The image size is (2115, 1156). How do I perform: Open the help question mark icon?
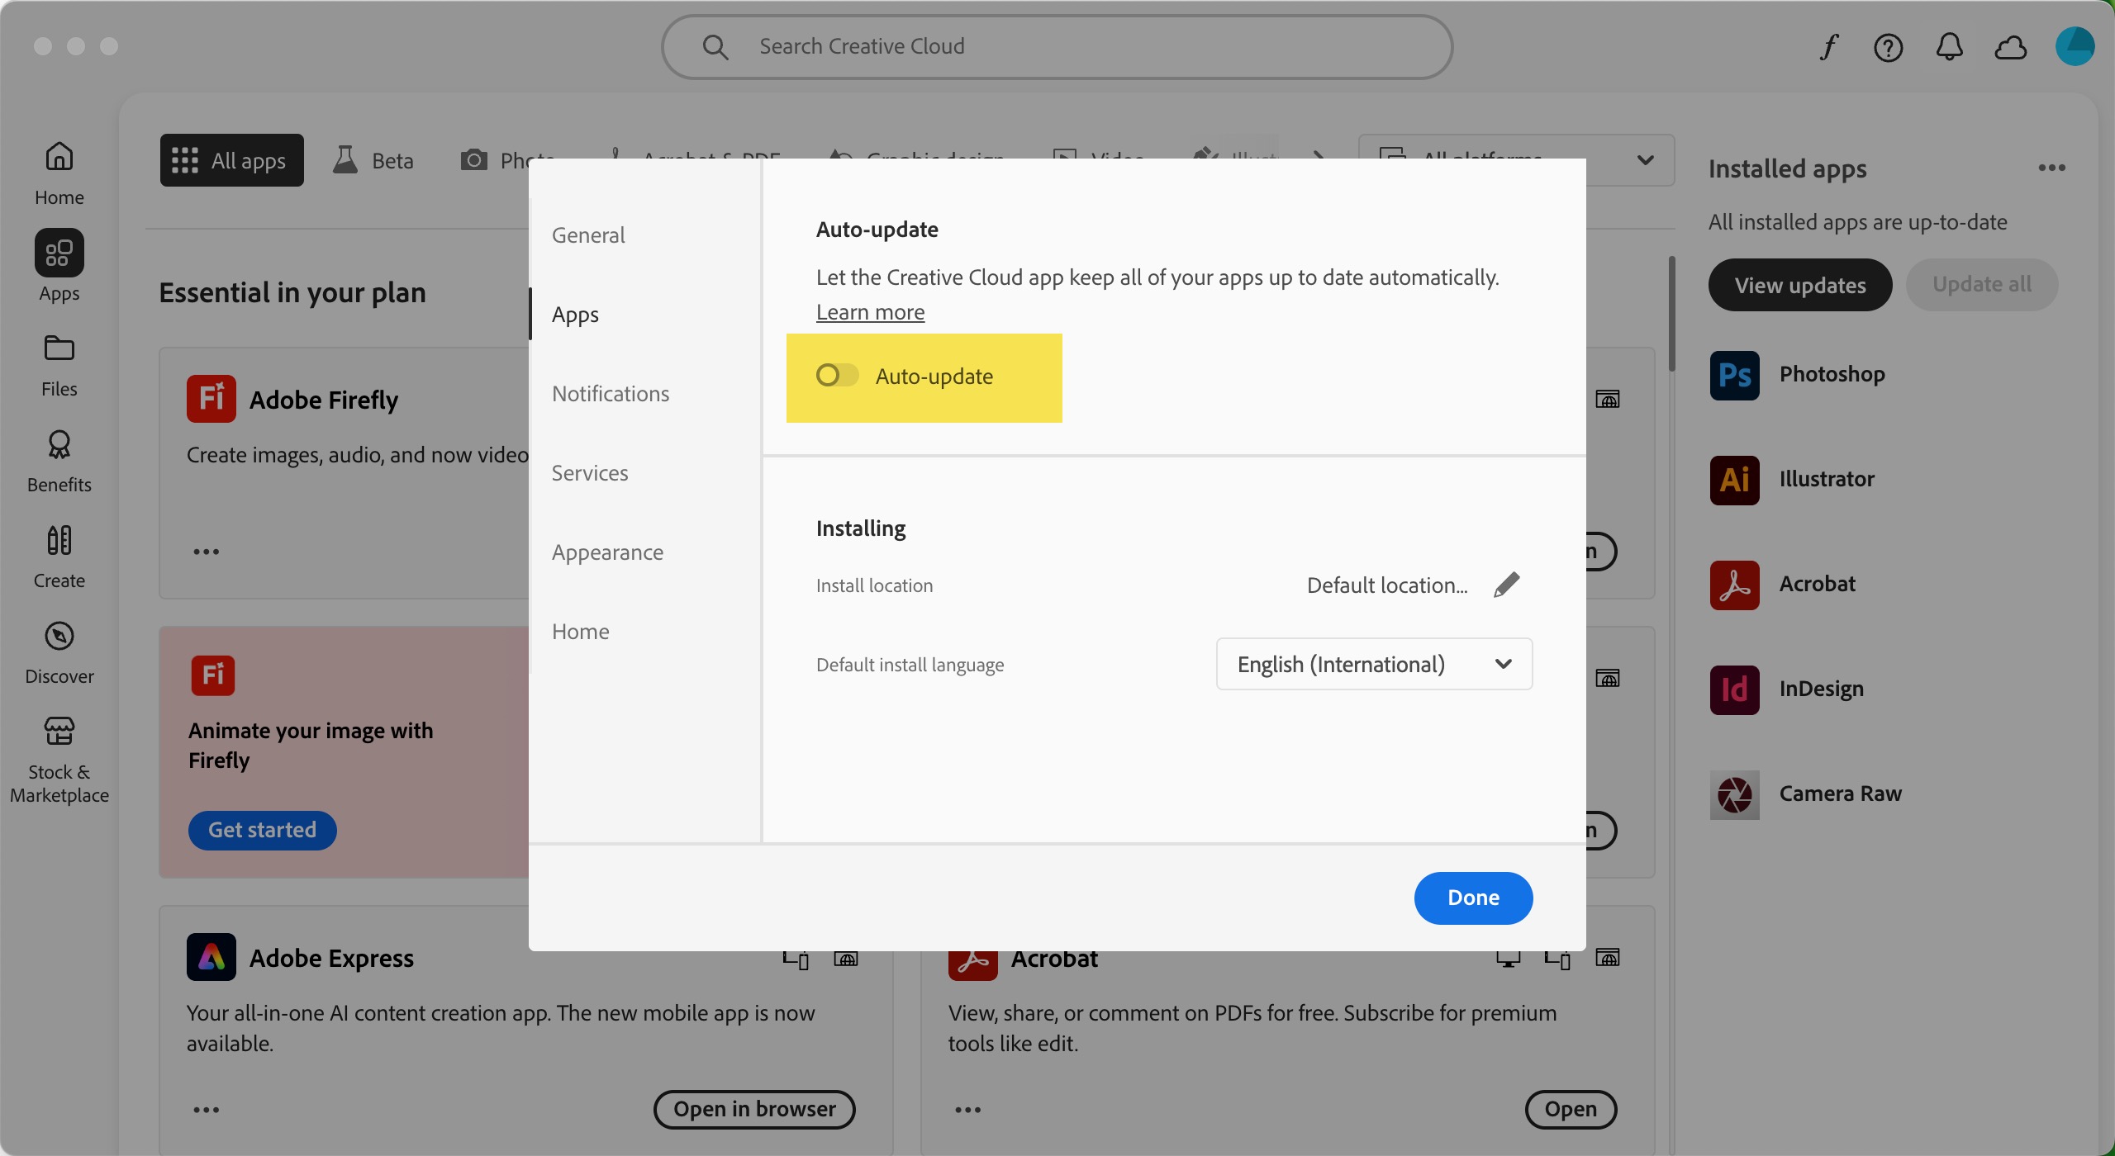click(1888, 47)
